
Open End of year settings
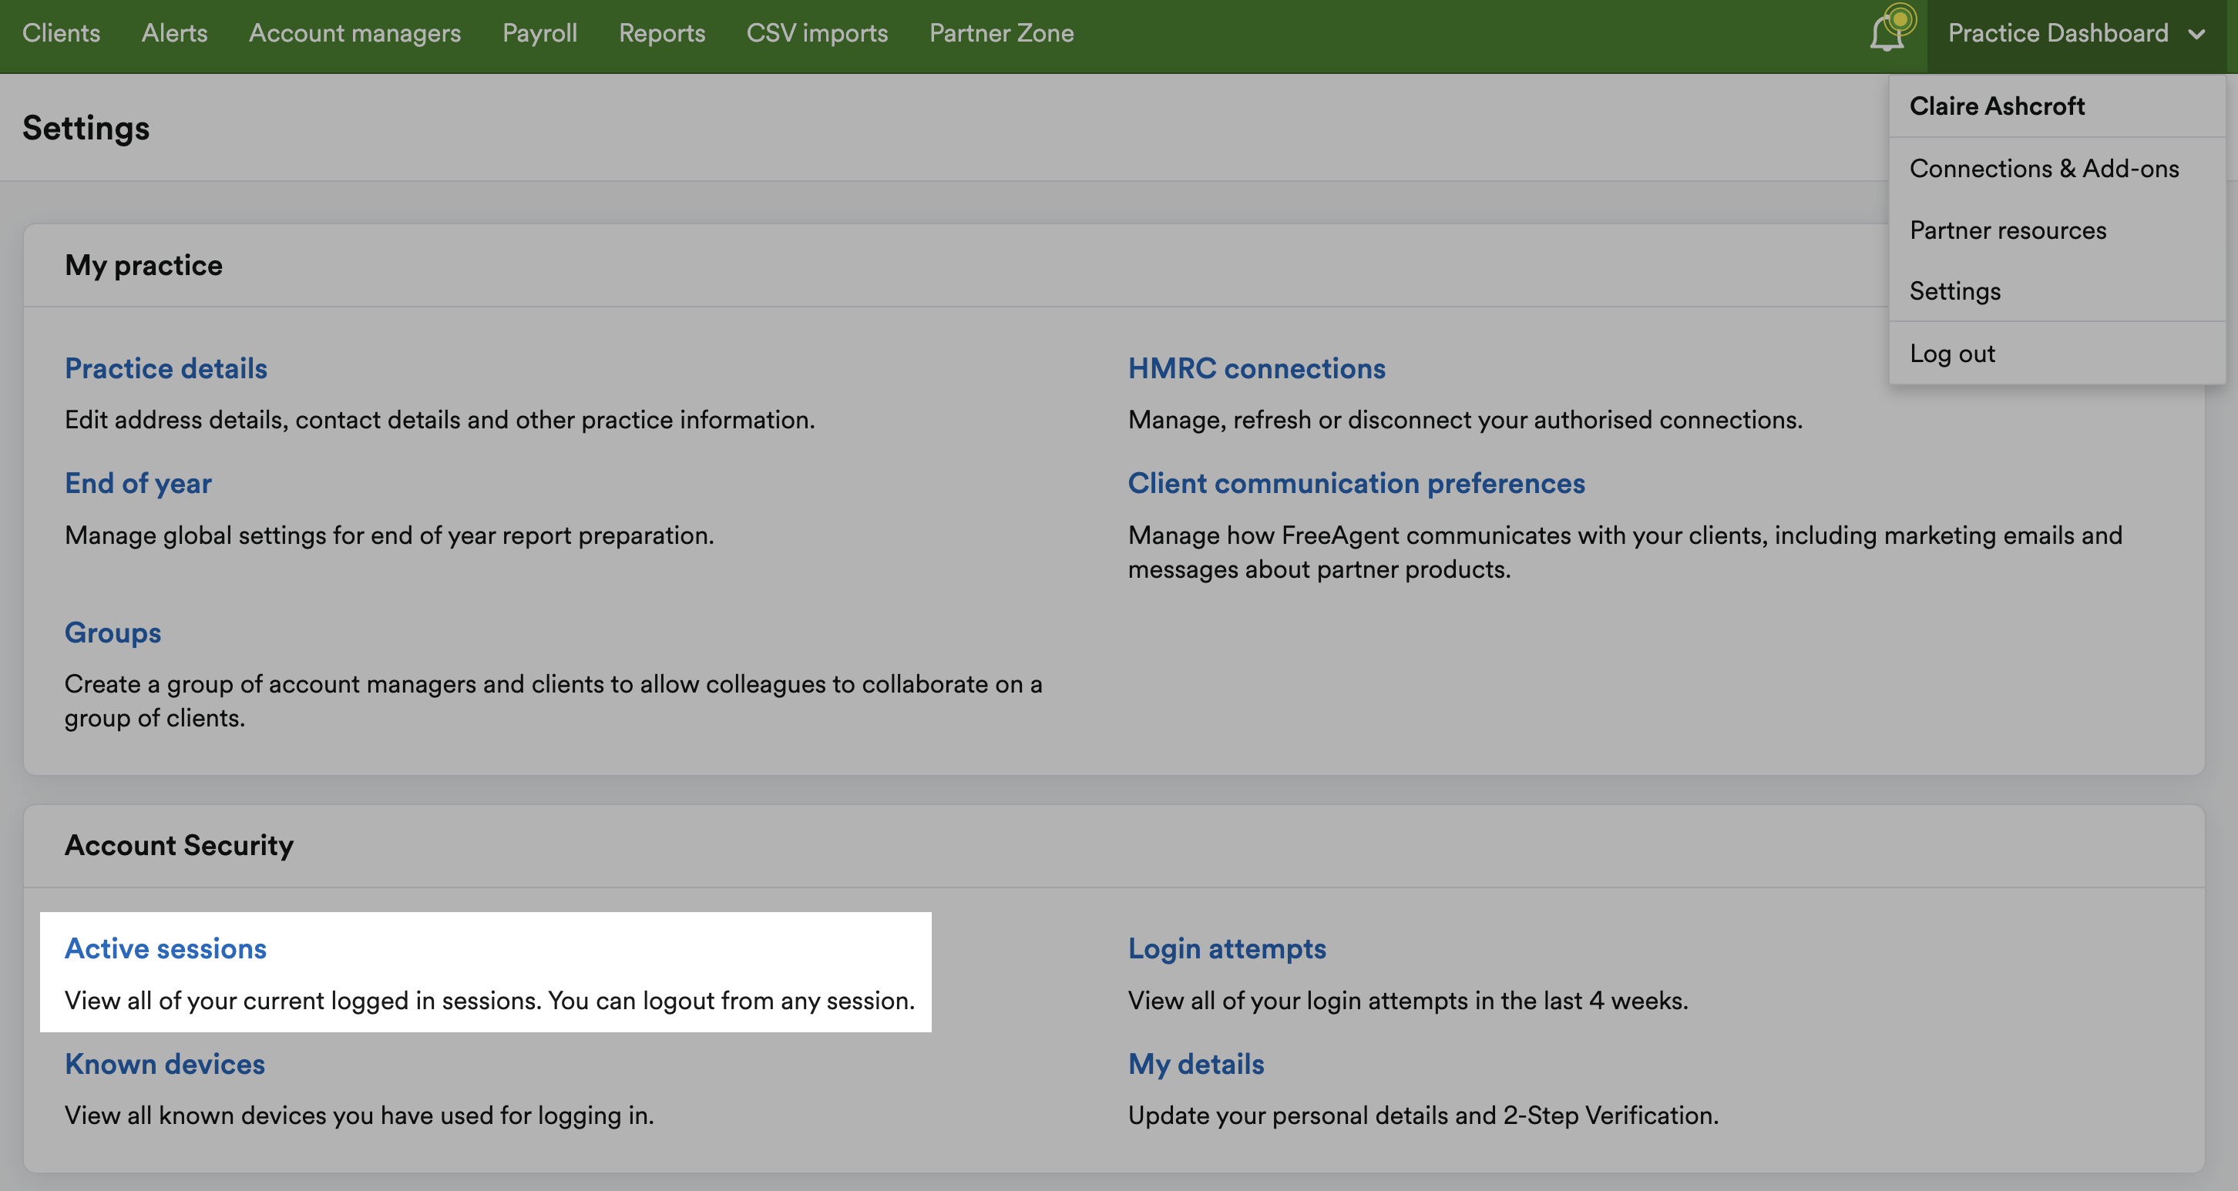(137, 482)
